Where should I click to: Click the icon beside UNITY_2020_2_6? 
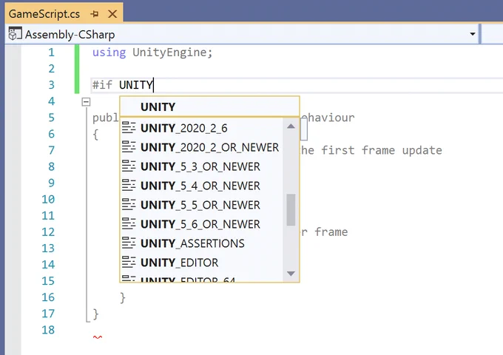pos(129,128)
